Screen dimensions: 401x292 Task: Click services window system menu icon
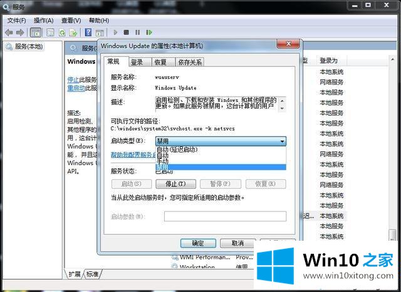coord(6,7)
